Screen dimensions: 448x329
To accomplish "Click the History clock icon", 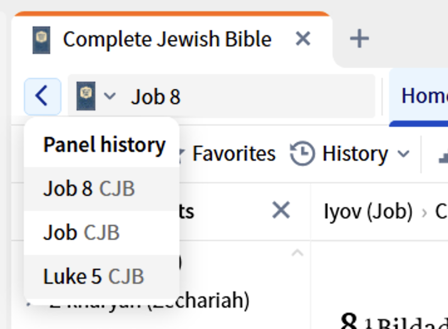I will [x=302, y=154].
